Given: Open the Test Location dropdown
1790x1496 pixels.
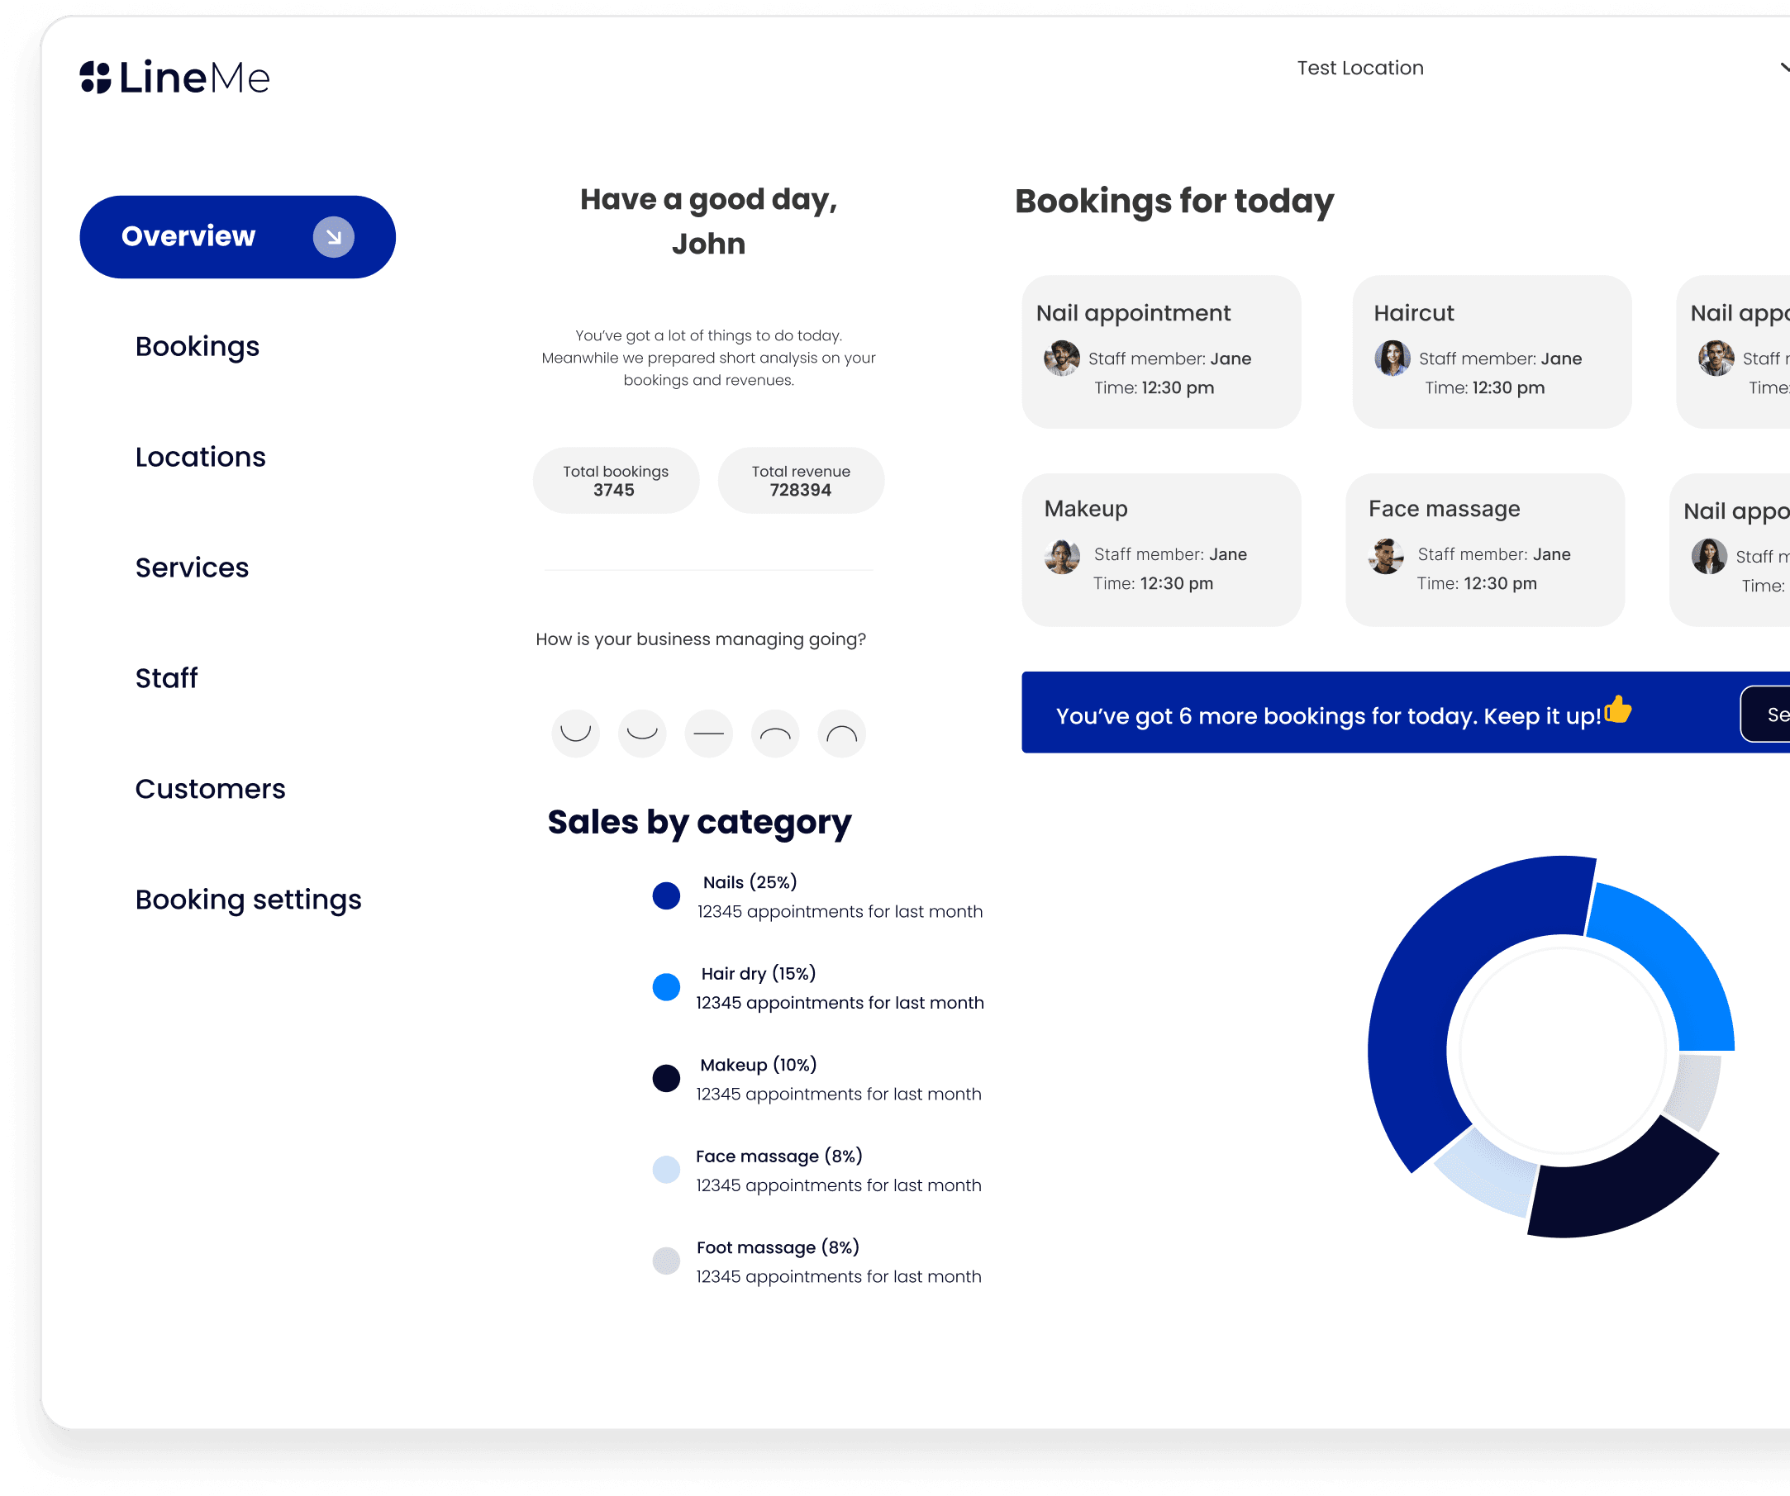Looking at the screenshot, I should pos(1359,69).
